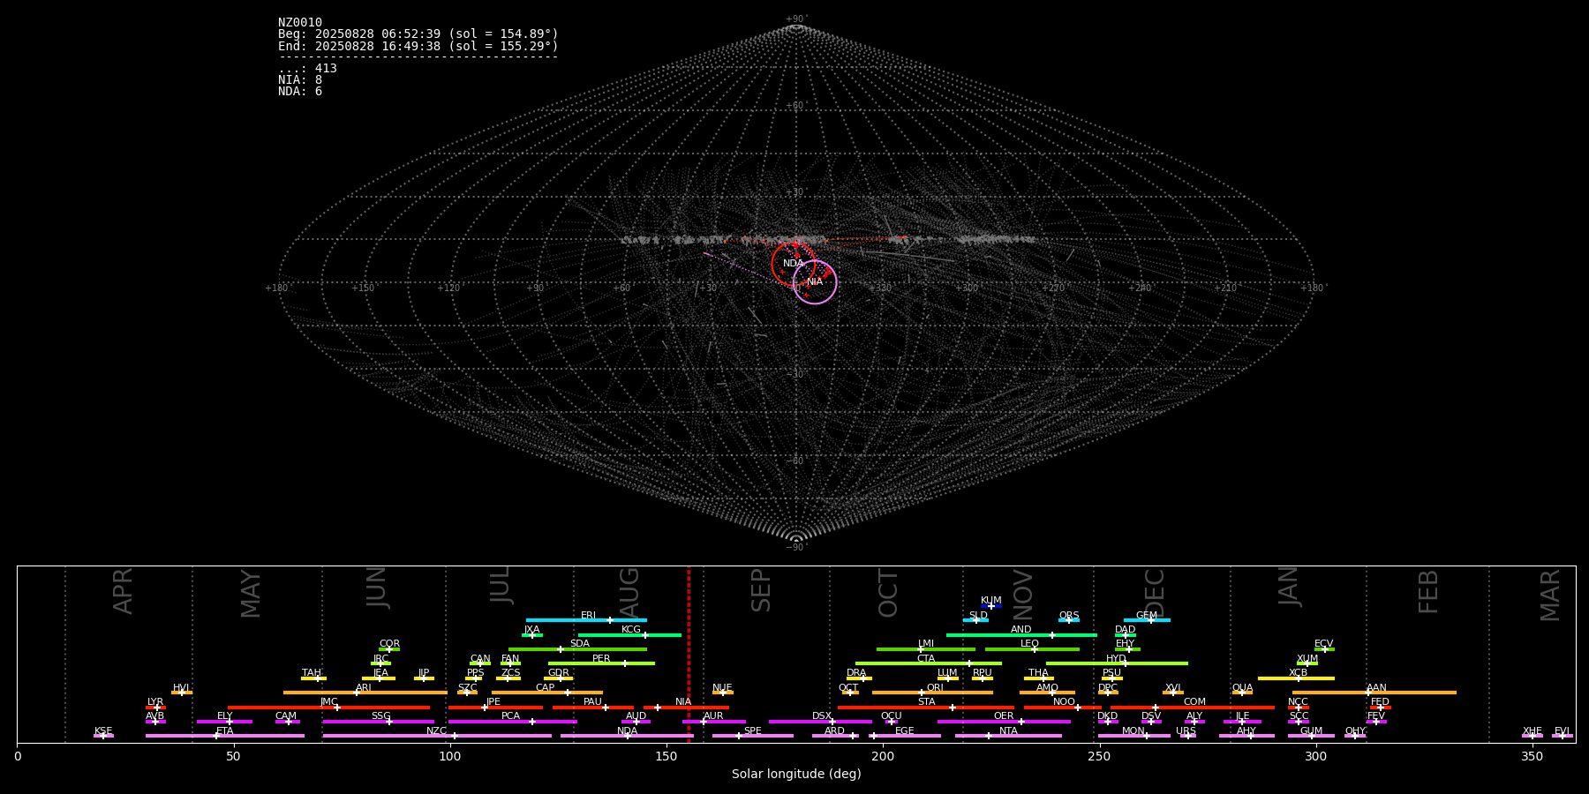Image resolution: width=1589 pixels, height=794 pixels.
Task: Click the red dashed current solar longitude line
Action: pyautogui.click(x=689, y=654)
